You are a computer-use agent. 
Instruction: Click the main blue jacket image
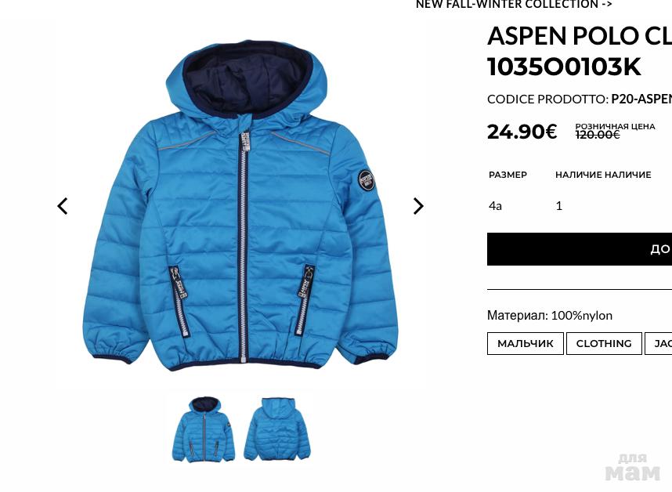tap(240, 206)
